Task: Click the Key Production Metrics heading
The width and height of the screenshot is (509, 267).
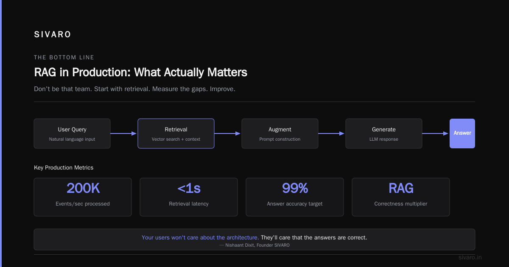Action: pyautogui.click(x=64, y=167)
